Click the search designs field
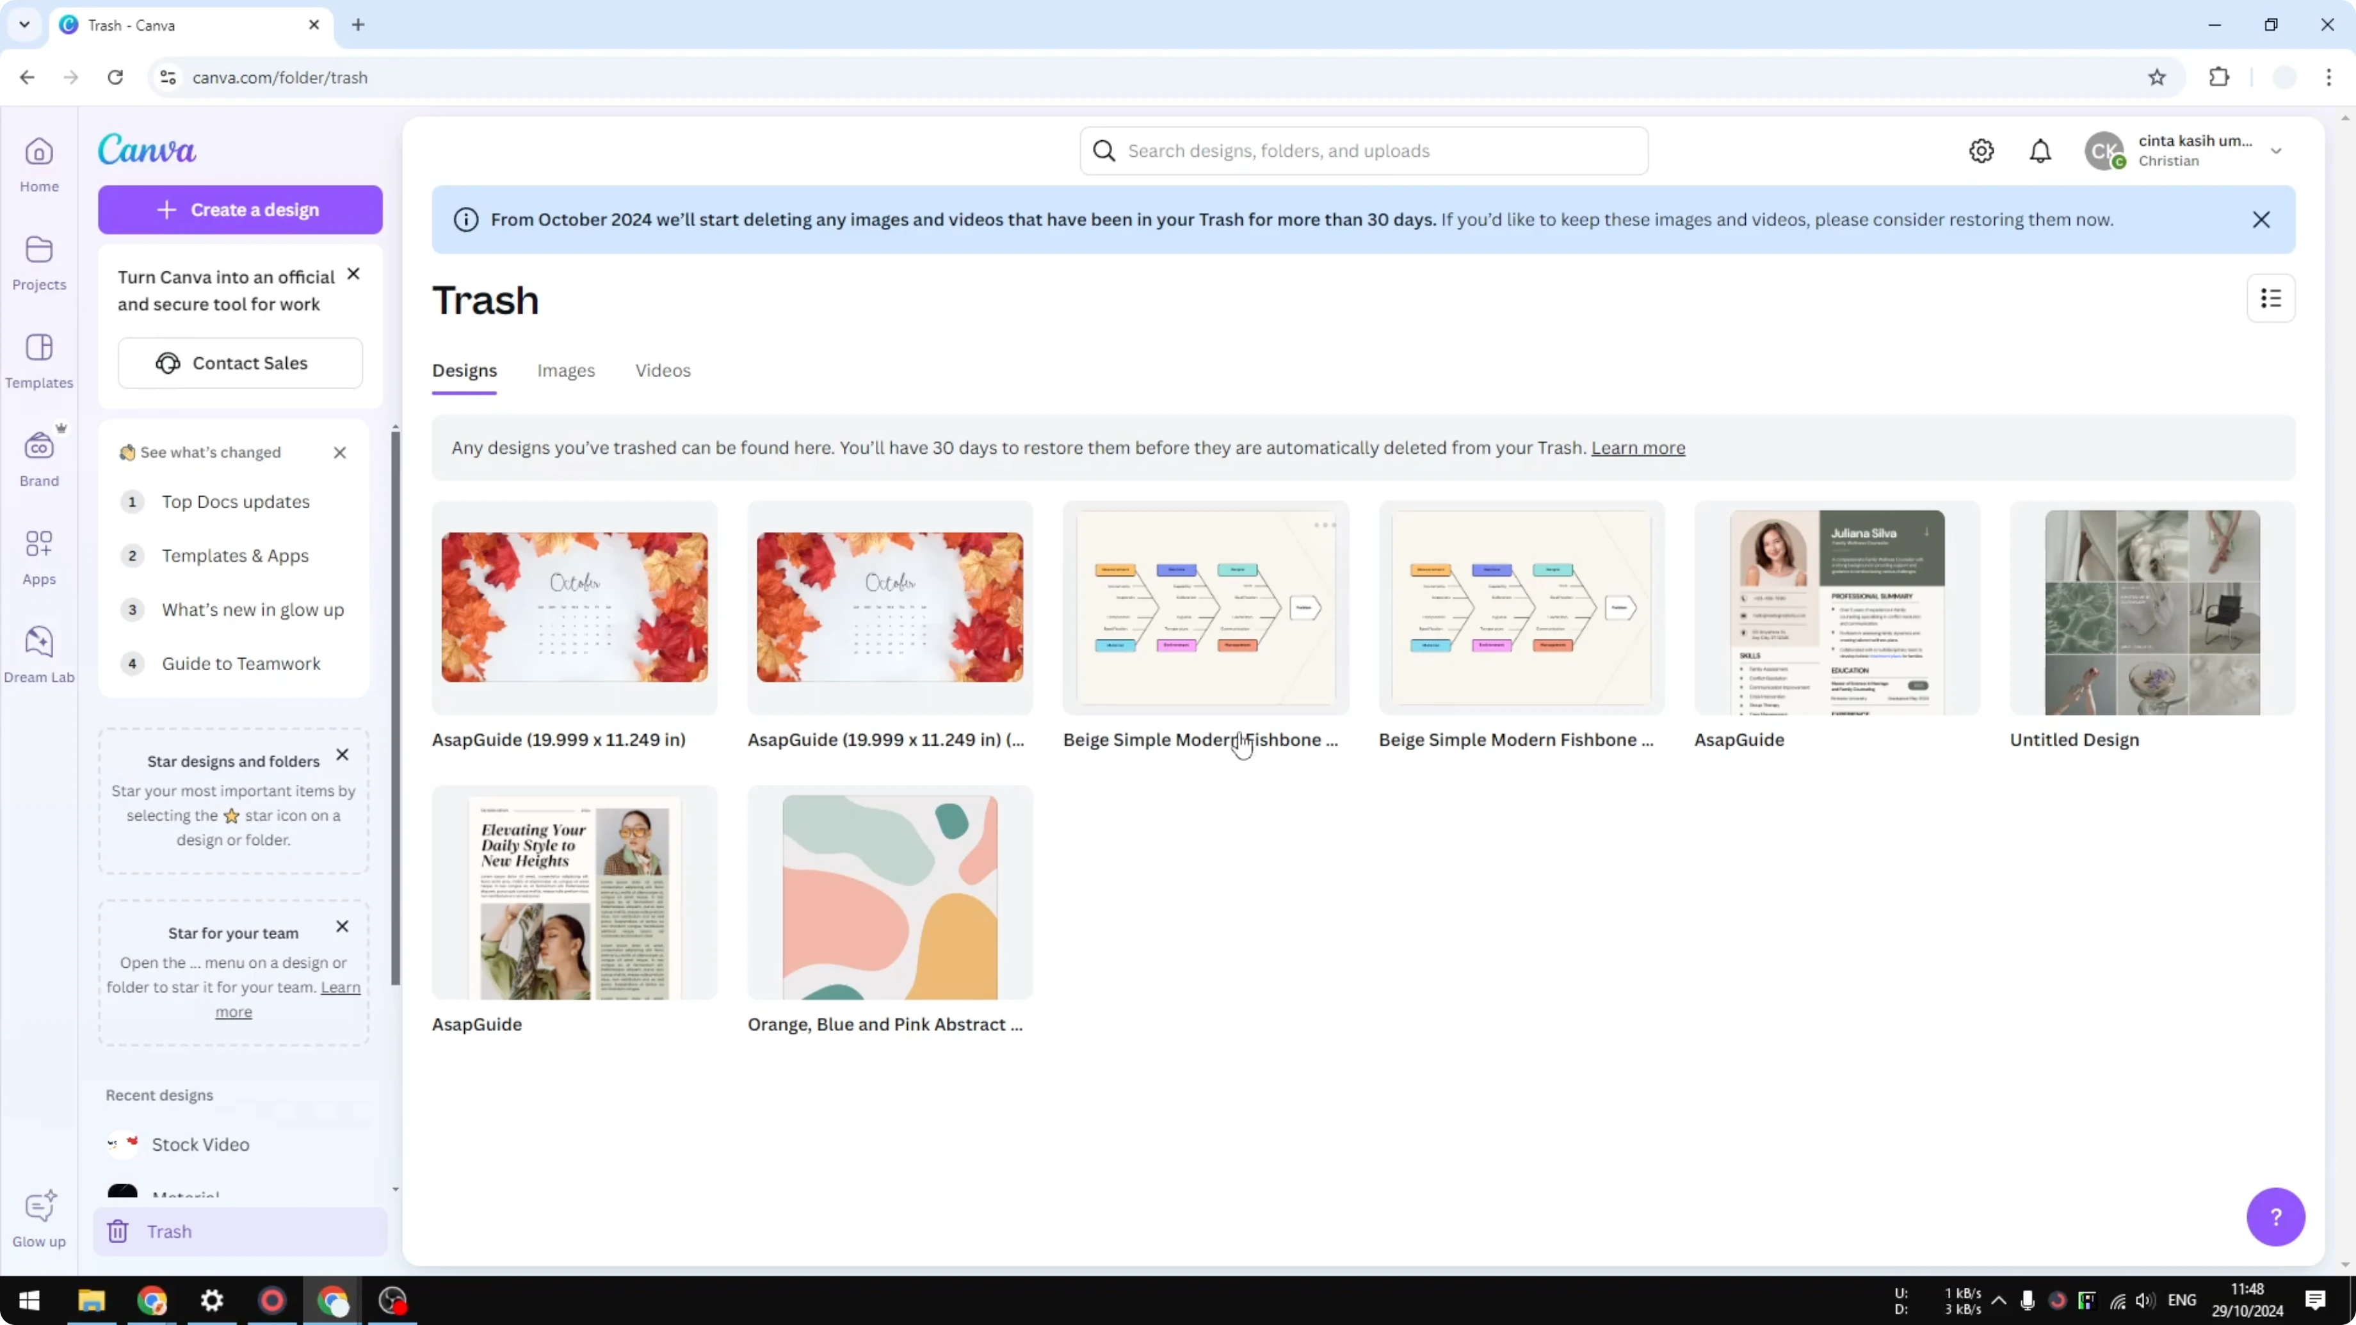 (1363, 150)
